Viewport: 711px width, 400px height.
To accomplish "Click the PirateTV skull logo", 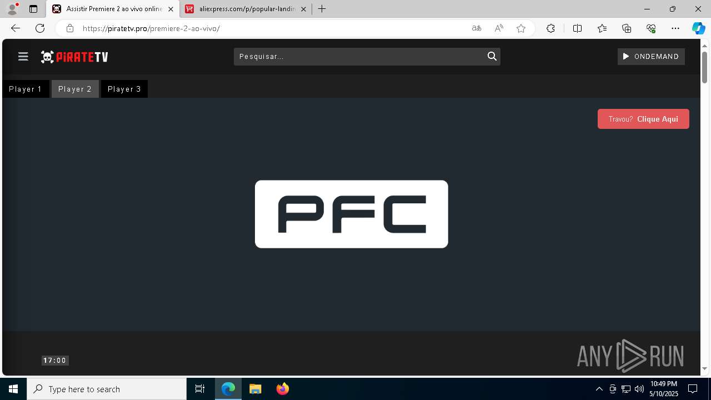I will tap(74, 57).
